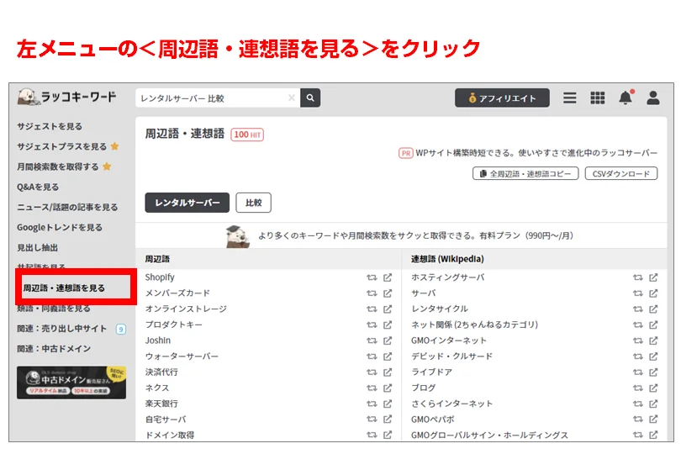The height and width of the screenshot is (454, 681).
Task: Click the GMOグローバルサイン・ホールディングス entry
Action: [x=489, y=436]
